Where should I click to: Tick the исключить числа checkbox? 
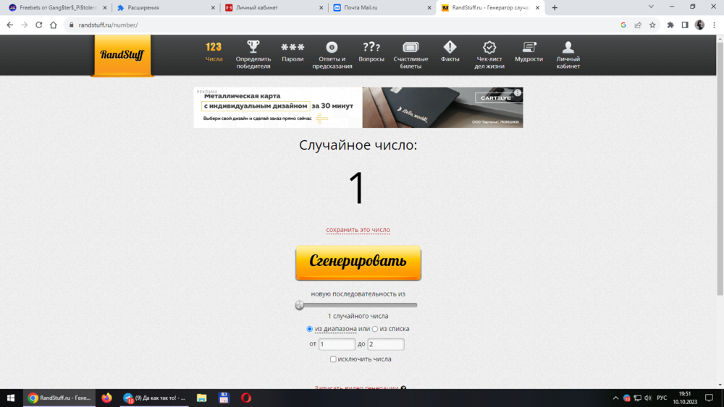click(333, 359)
